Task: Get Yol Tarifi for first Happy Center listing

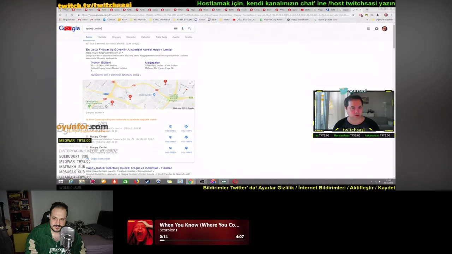Action: point(186,128)
